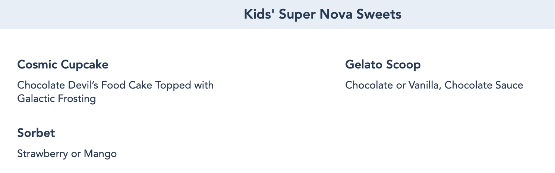Open the Gelato Scoop menu item
Screen dimensions: 555x173
click(383, 65)
